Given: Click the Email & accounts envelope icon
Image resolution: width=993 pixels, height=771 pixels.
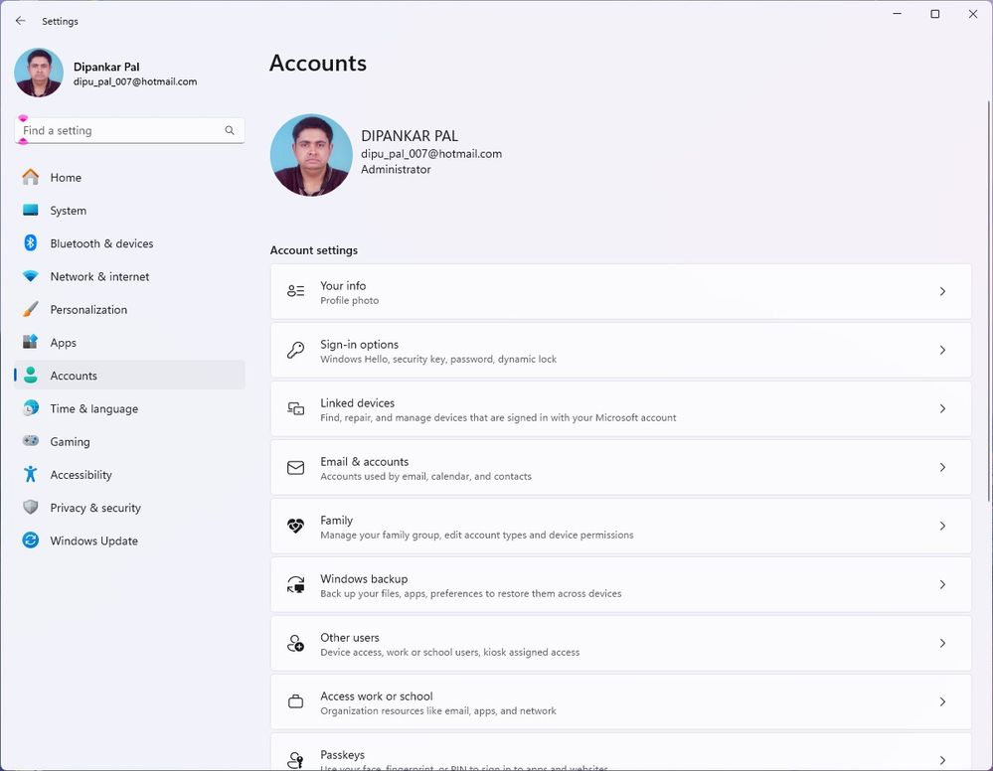Looking at the screenshot, I should (x=295, y=467).
